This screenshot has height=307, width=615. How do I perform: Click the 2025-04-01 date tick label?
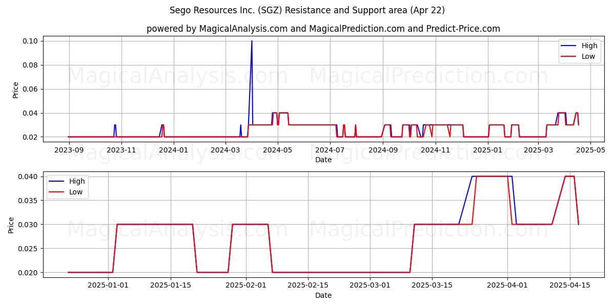[508, 286]
